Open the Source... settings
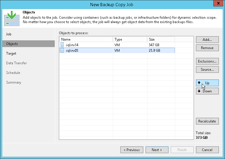225x159 pixels. [207, 69]
